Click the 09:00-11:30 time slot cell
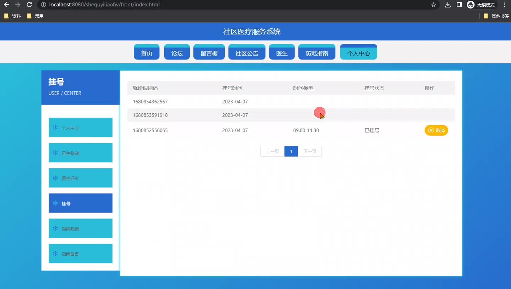The height and width of the screenshot is (289, 511). tap(306, 130)
